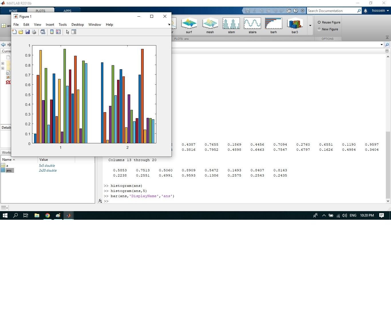Click Copy icon in quick access bar
Image resolution: width=391 pixels, height=321 pixels.
point(261,11)
